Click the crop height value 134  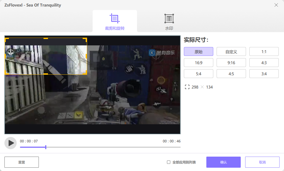point(209,87)
